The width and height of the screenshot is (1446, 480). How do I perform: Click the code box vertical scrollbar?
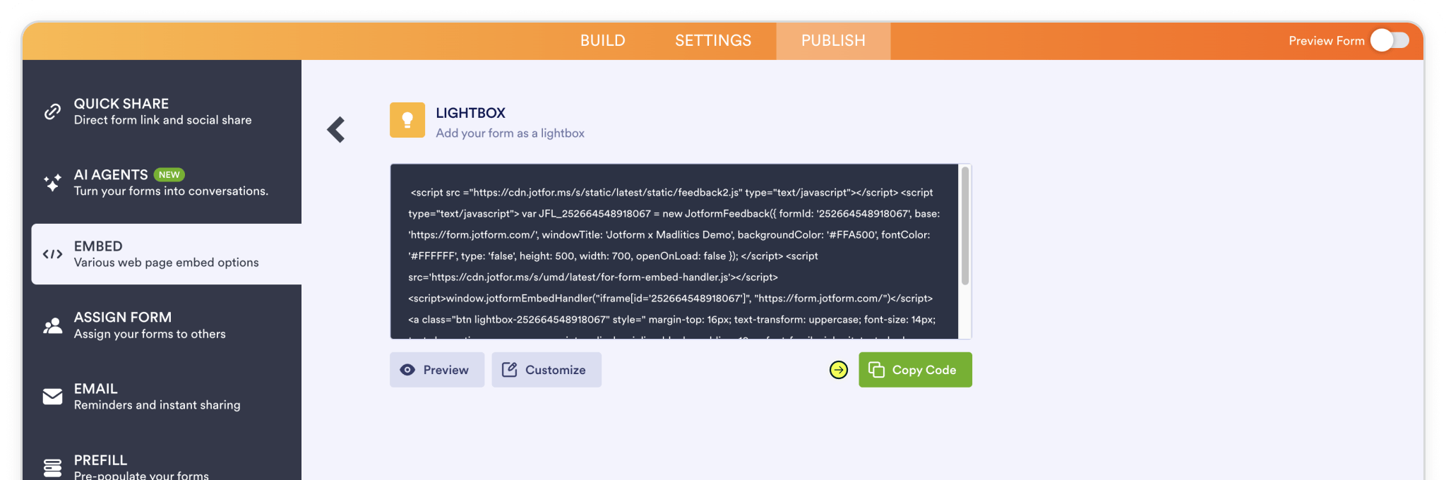point(964,226)
